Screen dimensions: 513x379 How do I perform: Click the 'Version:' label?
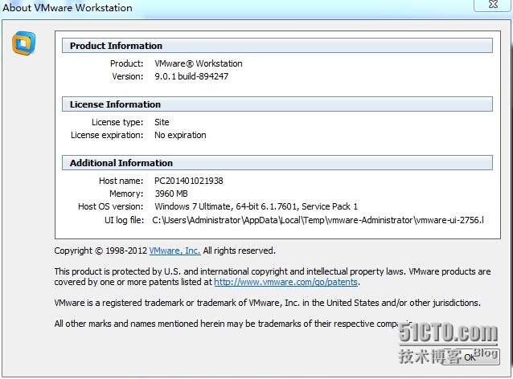pyautogui.click(x=128, y=76)
